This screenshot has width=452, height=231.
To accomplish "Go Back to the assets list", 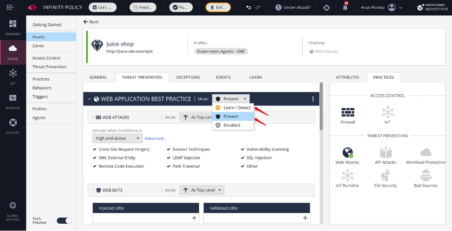I will [91, 22].
